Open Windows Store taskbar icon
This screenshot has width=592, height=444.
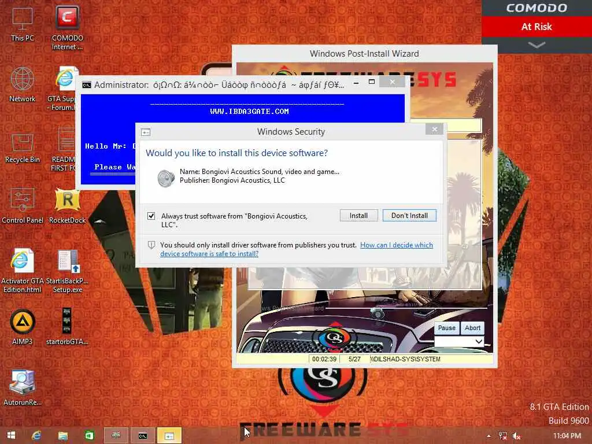(89, 435)
